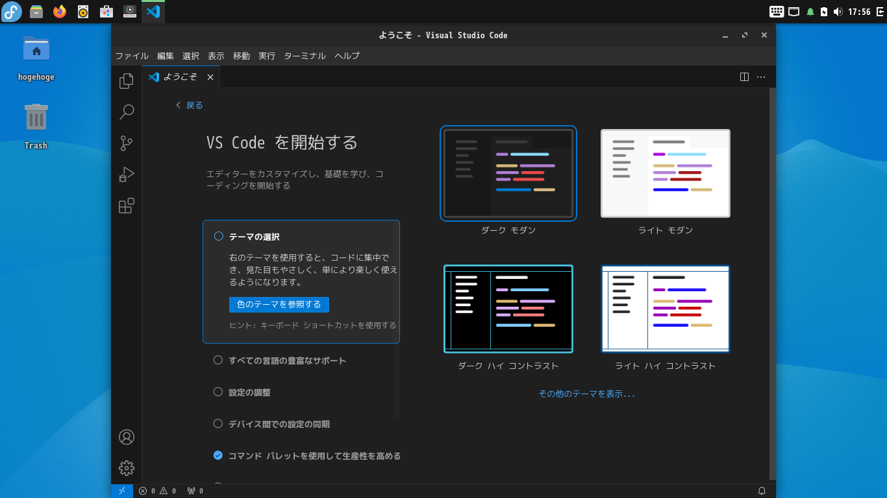This screenshot has height=498, width=887.
Task: Split the editor to the right
Action: click(744, 77)
